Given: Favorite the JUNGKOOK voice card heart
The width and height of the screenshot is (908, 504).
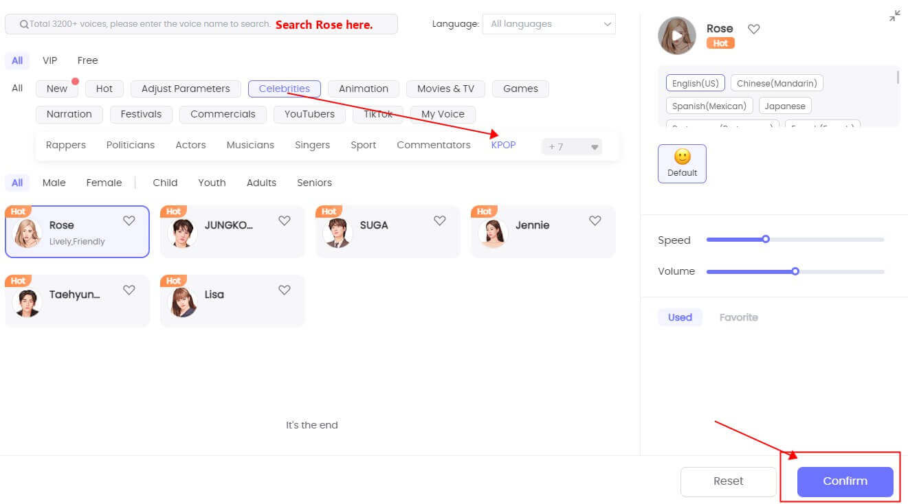Looking at the screenshot, I should (285, 220).
